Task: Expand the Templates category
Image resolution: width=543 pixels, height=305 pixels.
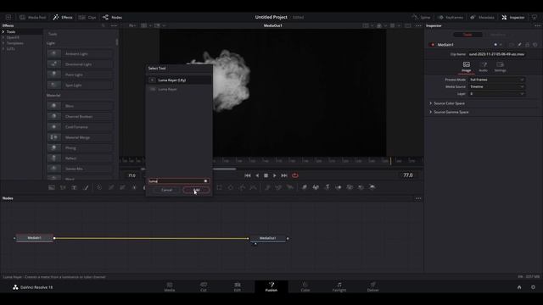Action: click(3, 43)
